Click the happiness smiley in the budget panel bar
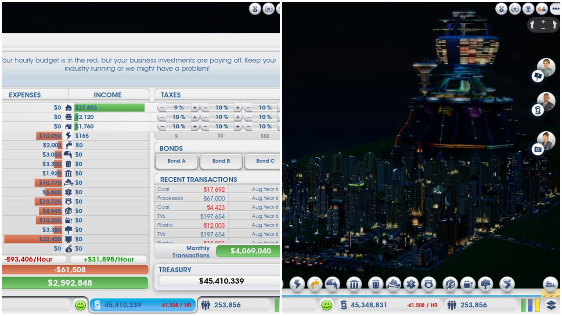Image resolution: width=562 pixels, height=316 pixels. pyautogui.click(x=80, y=305)
